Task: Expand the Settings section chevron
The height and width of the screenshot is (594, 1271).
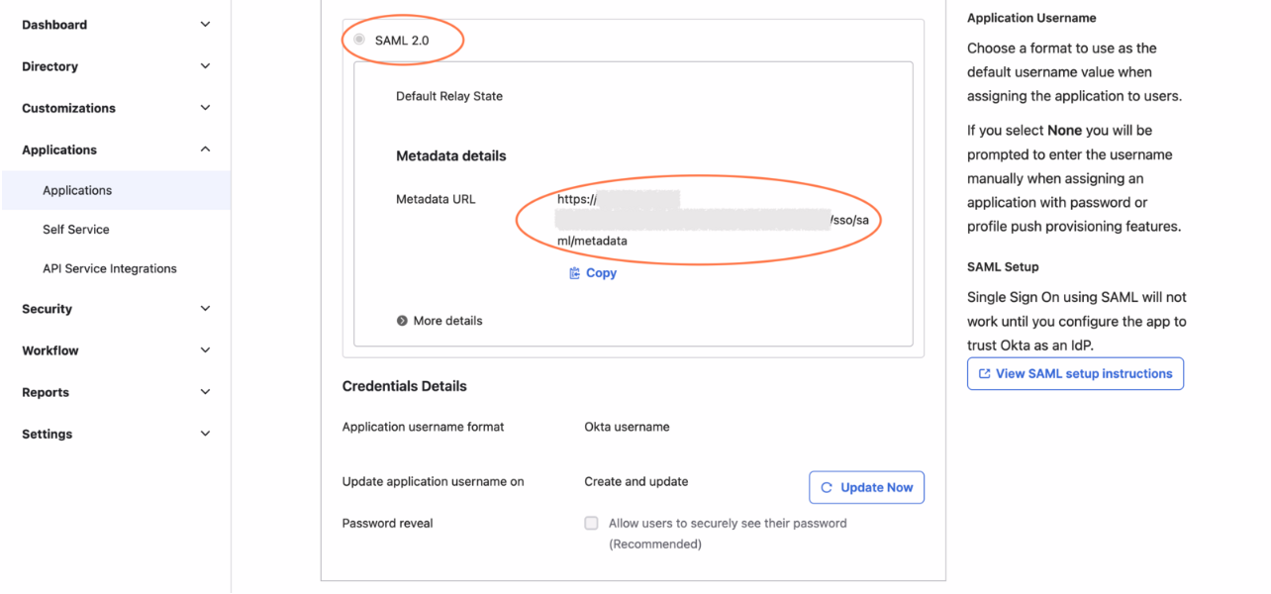Action: 205,434
